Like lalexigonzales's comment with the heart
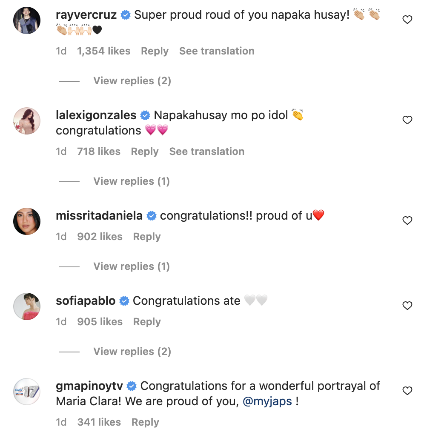424x435 pixels. tap(407, 120)
